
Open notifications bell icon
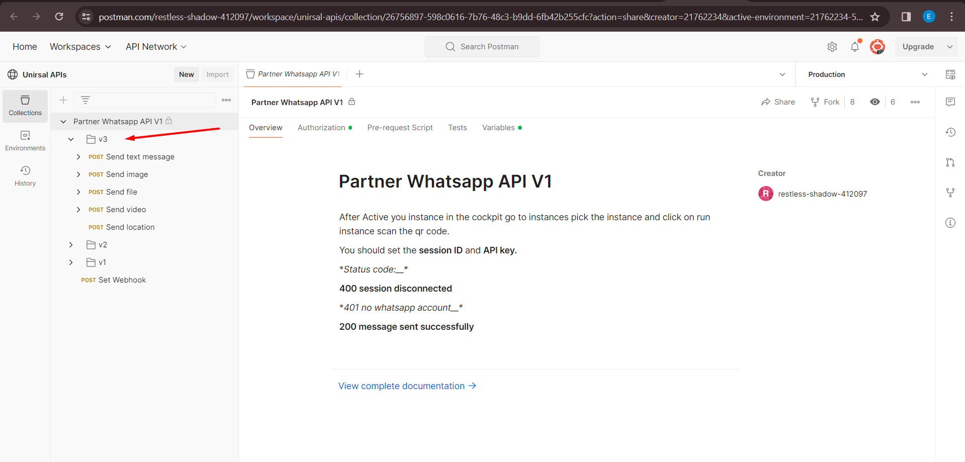[855, 47]
